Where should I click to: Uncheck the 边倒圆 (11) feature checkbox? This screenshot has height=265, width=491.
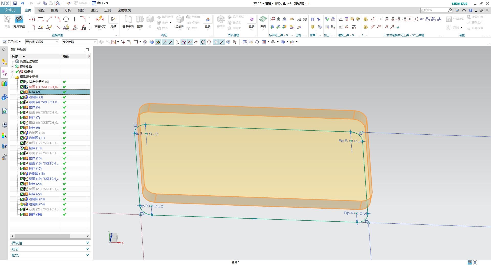coord(22,138)
